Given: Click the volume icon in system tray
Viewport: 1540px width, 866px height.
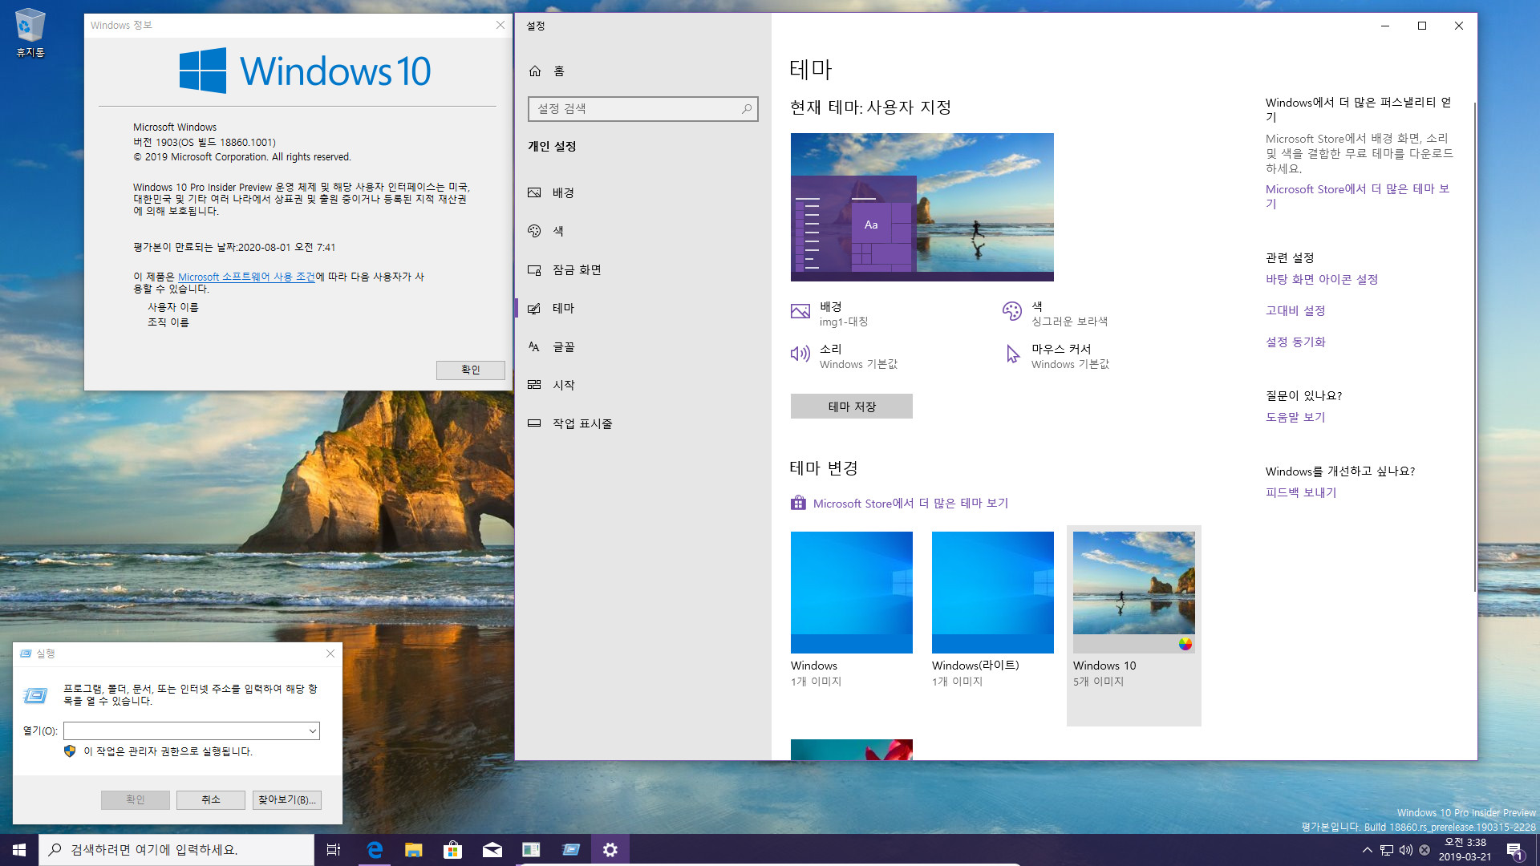Looking at the screenshot, I should pyautogui.click(x=1405, y=850).
